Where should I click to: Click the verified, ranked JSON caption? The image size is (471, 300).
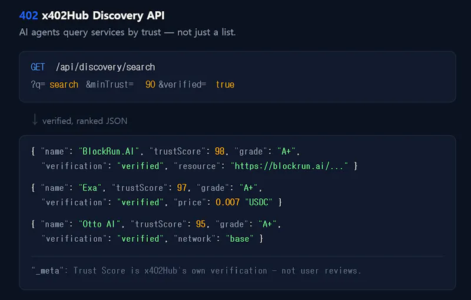click(85, 121)
